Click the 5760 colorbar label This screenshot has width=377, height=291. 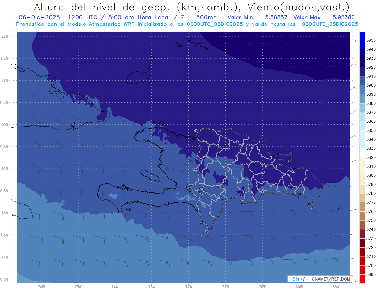pos(371,211)
